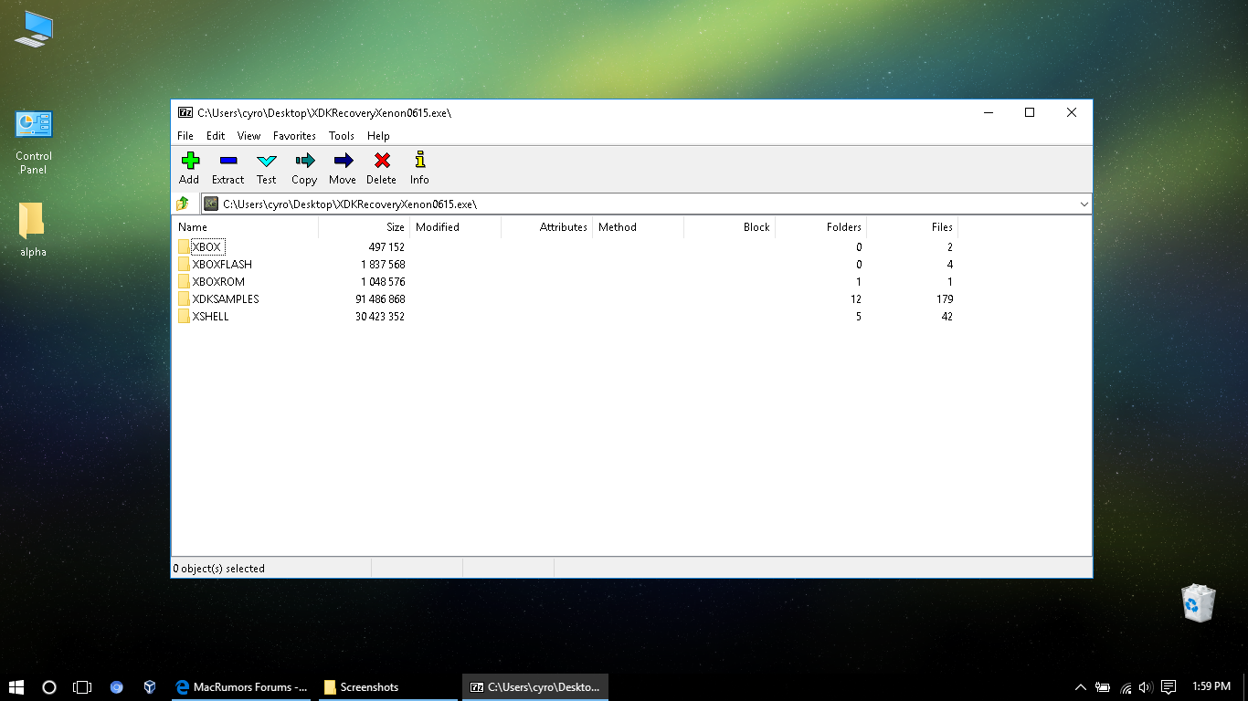Sort by the Folders column header
This screenshot has width=1248, height=701.
[x=820, y=226]
